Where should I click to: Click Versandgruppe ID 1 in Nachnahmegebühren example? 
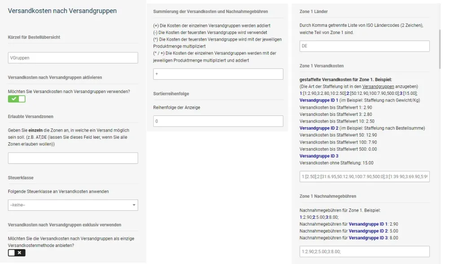click(x=368, y=224)
